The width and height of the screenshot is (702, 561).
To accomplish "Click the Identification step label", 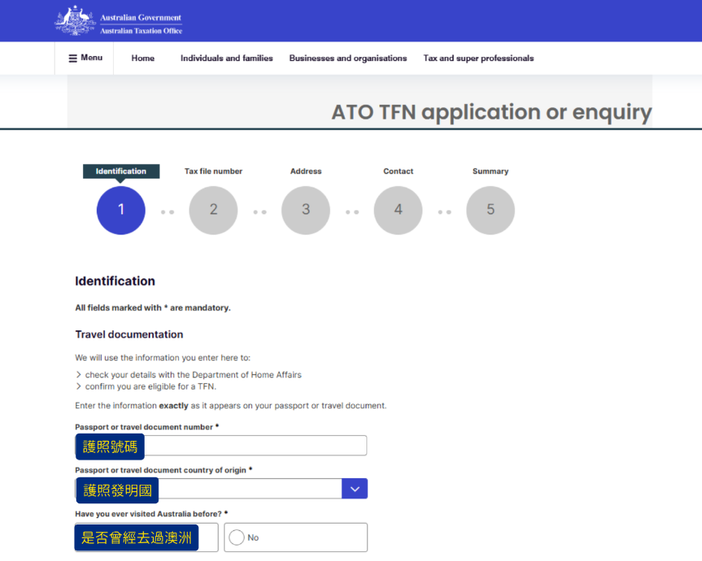I will 121,171.
